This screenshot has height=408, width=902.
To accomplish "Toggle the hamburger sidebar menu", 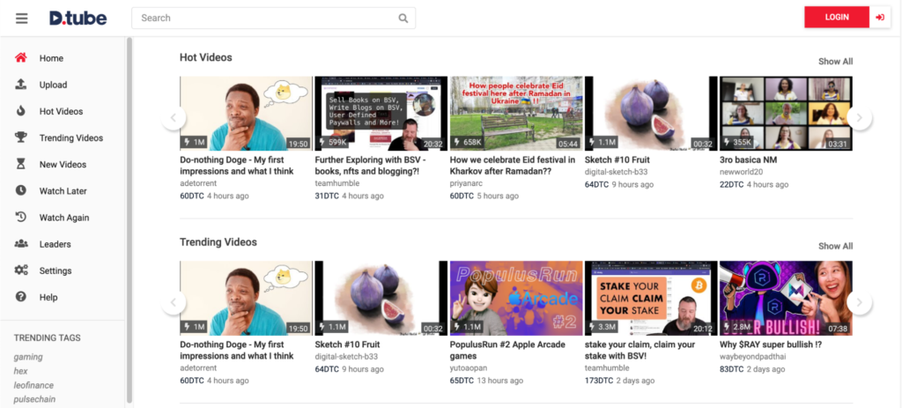I will pyautogui.click(x=22, y=18).
